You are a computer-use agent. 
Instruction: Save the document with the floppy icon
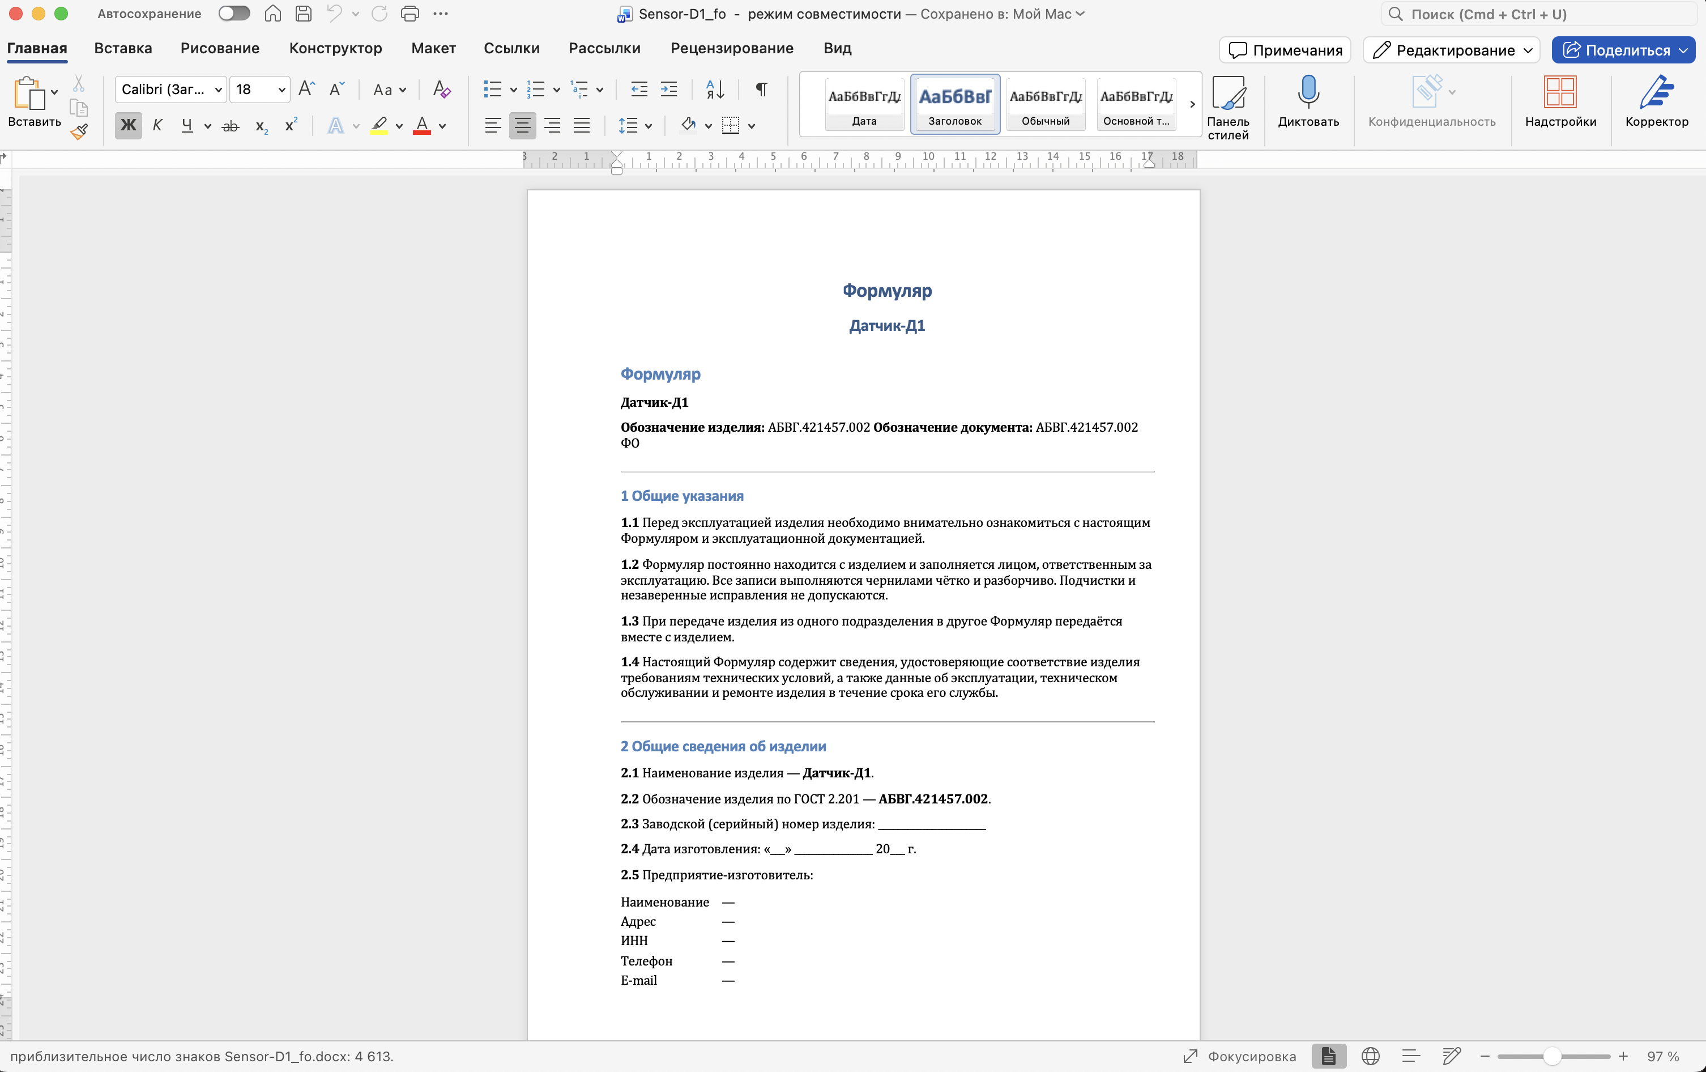[303, 14]
